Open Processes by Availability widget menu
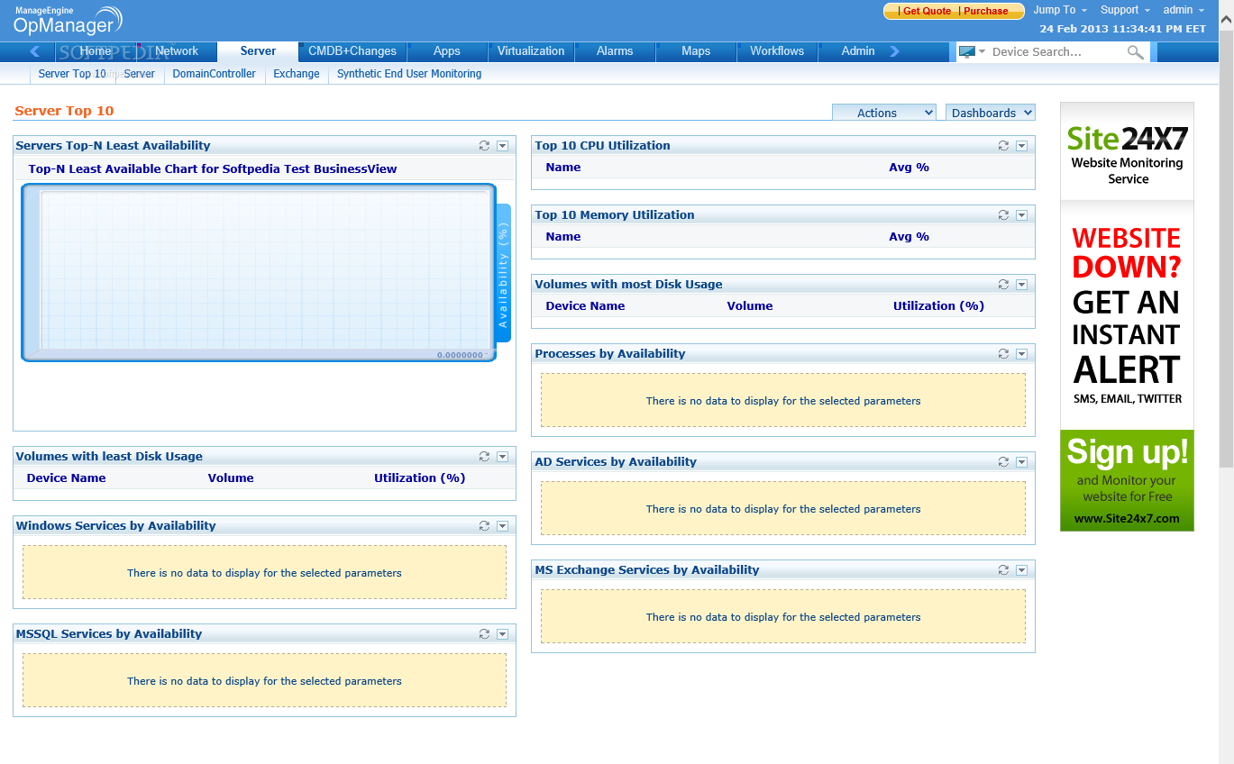 point(1022,354)
